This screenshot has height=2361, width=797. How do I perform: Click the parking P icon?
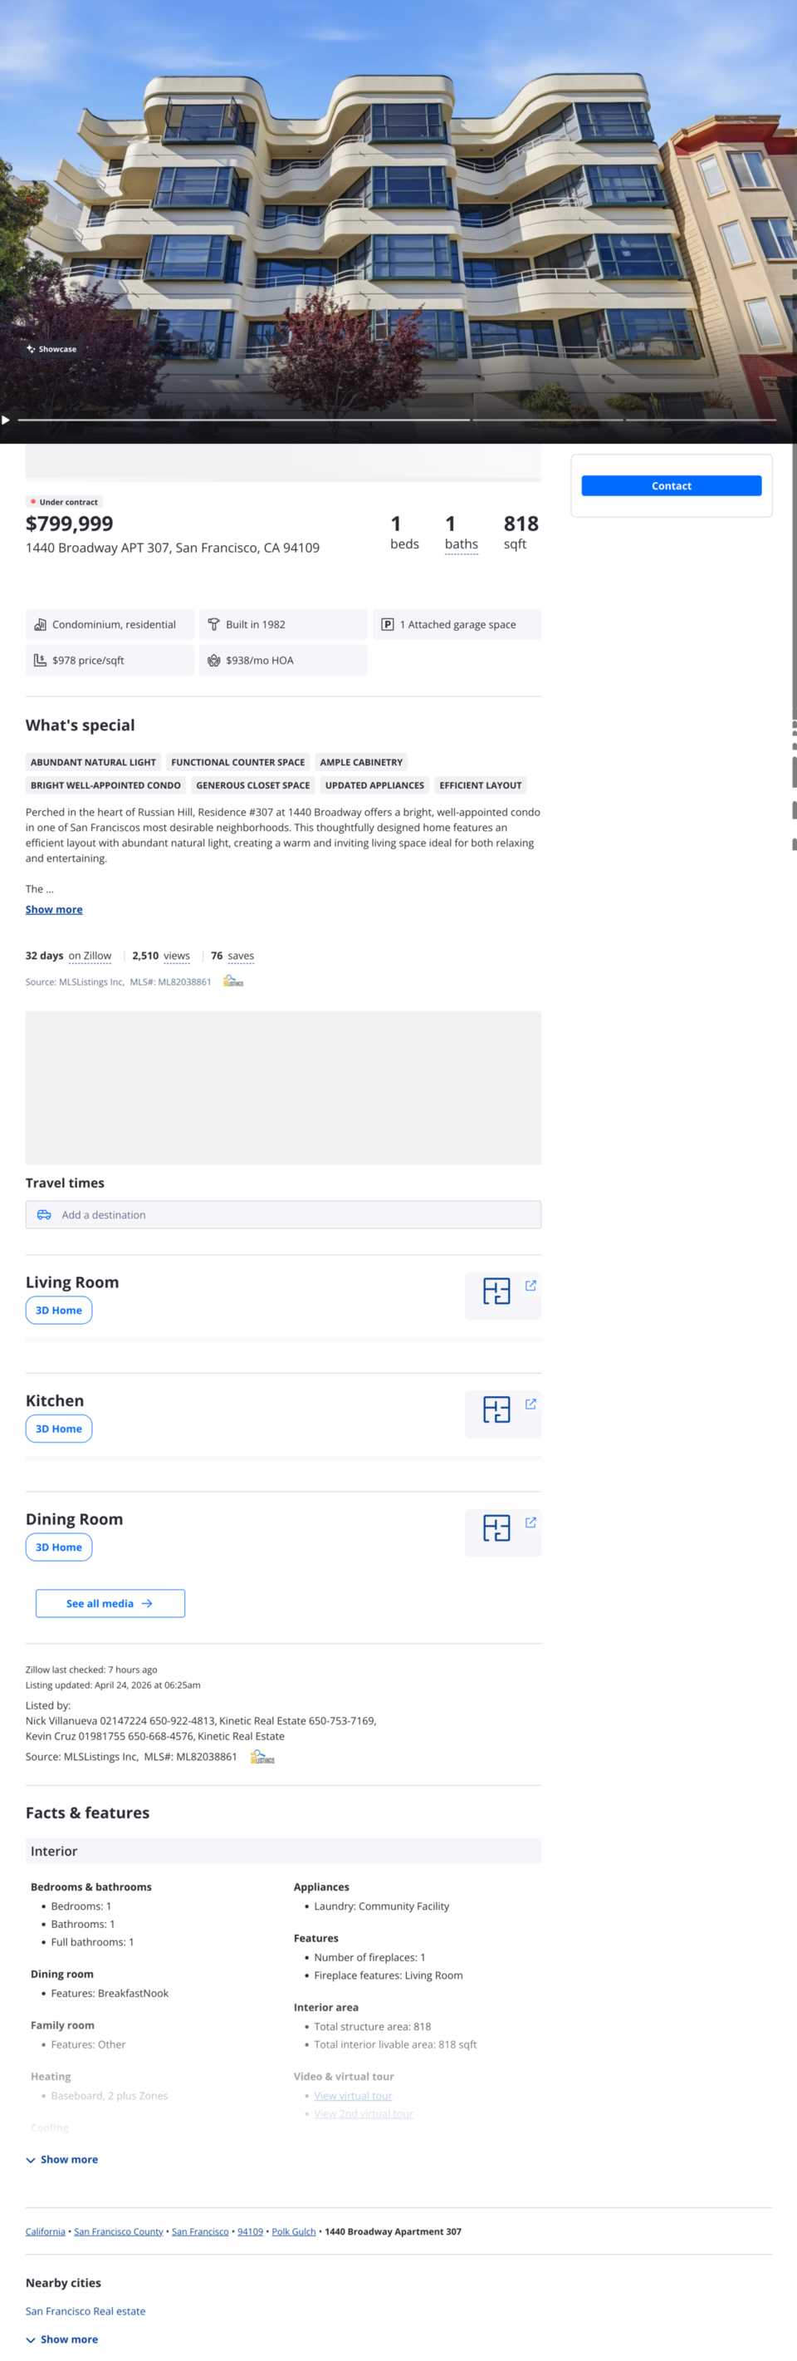pos(388,624)
